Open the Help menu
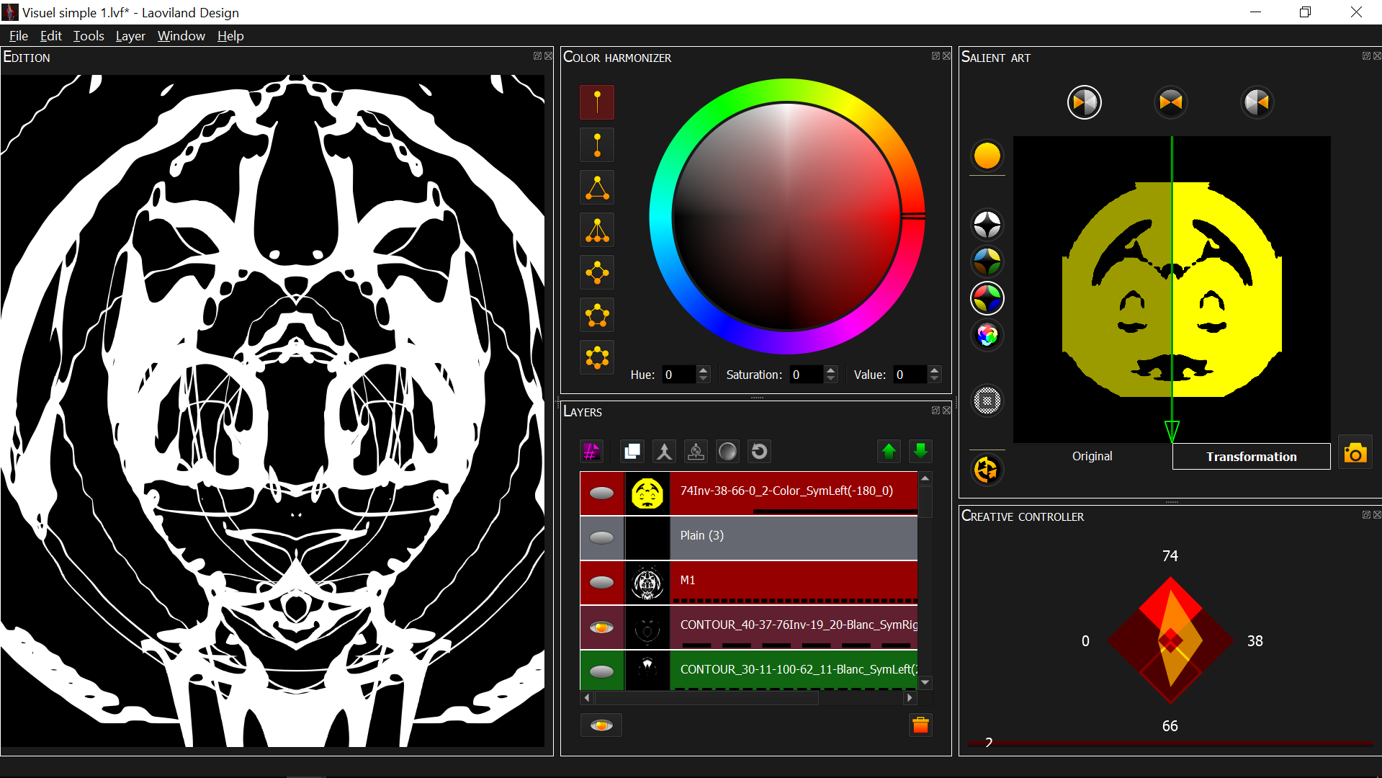This screenshot has width=1382, height=778. (x=230, y=36)
